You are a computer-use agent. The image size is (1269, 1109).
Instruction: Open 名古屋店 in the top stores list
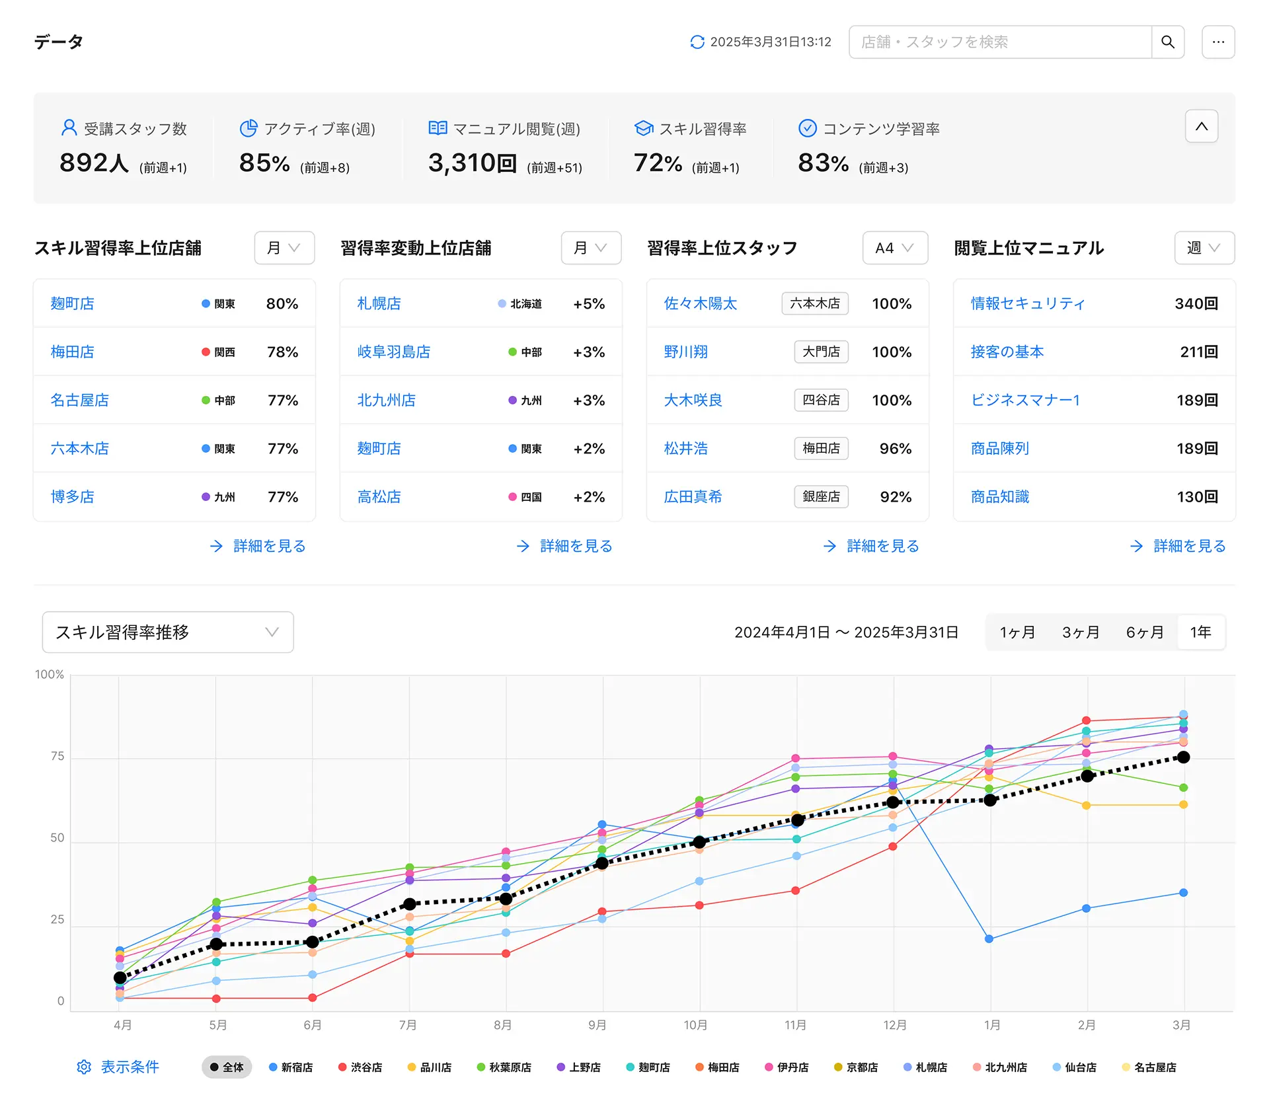click(x=80, y=400)
